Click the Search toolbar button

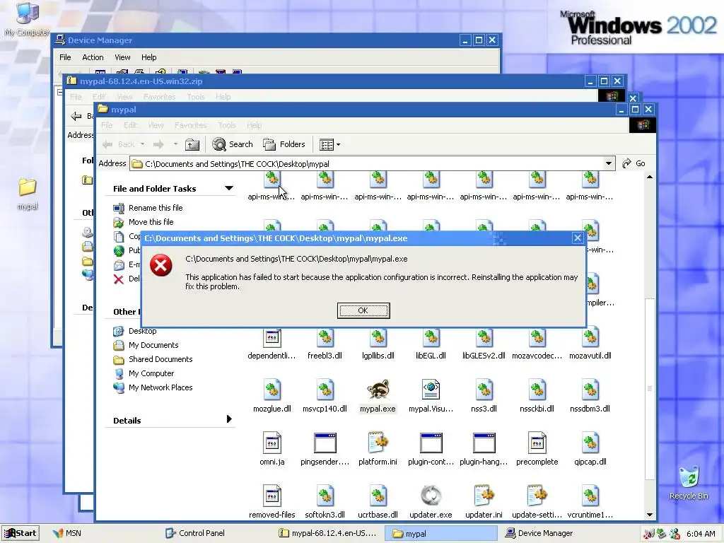(232, 144)
